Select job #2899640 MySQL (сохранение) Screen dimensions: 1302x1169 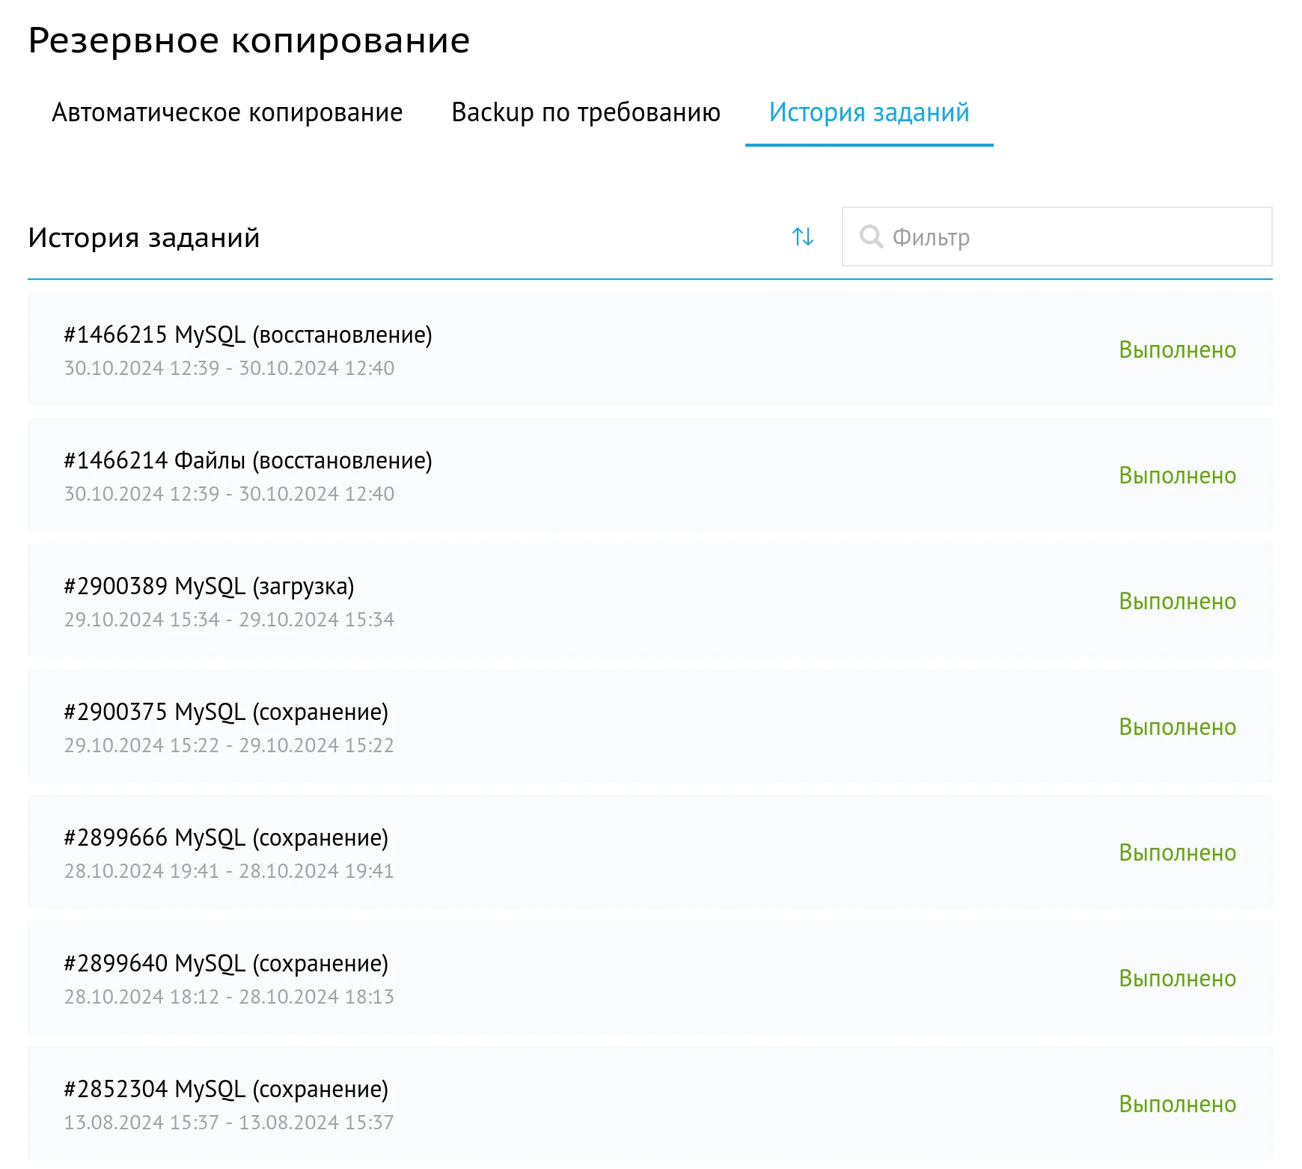click(x=226, y=964)
